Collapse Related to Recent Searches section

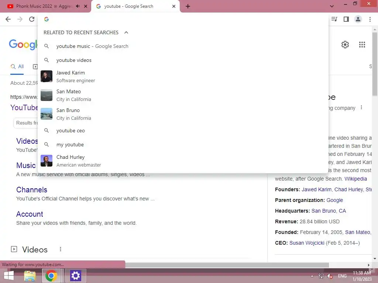pyautogui.click(x=126, y=32)
